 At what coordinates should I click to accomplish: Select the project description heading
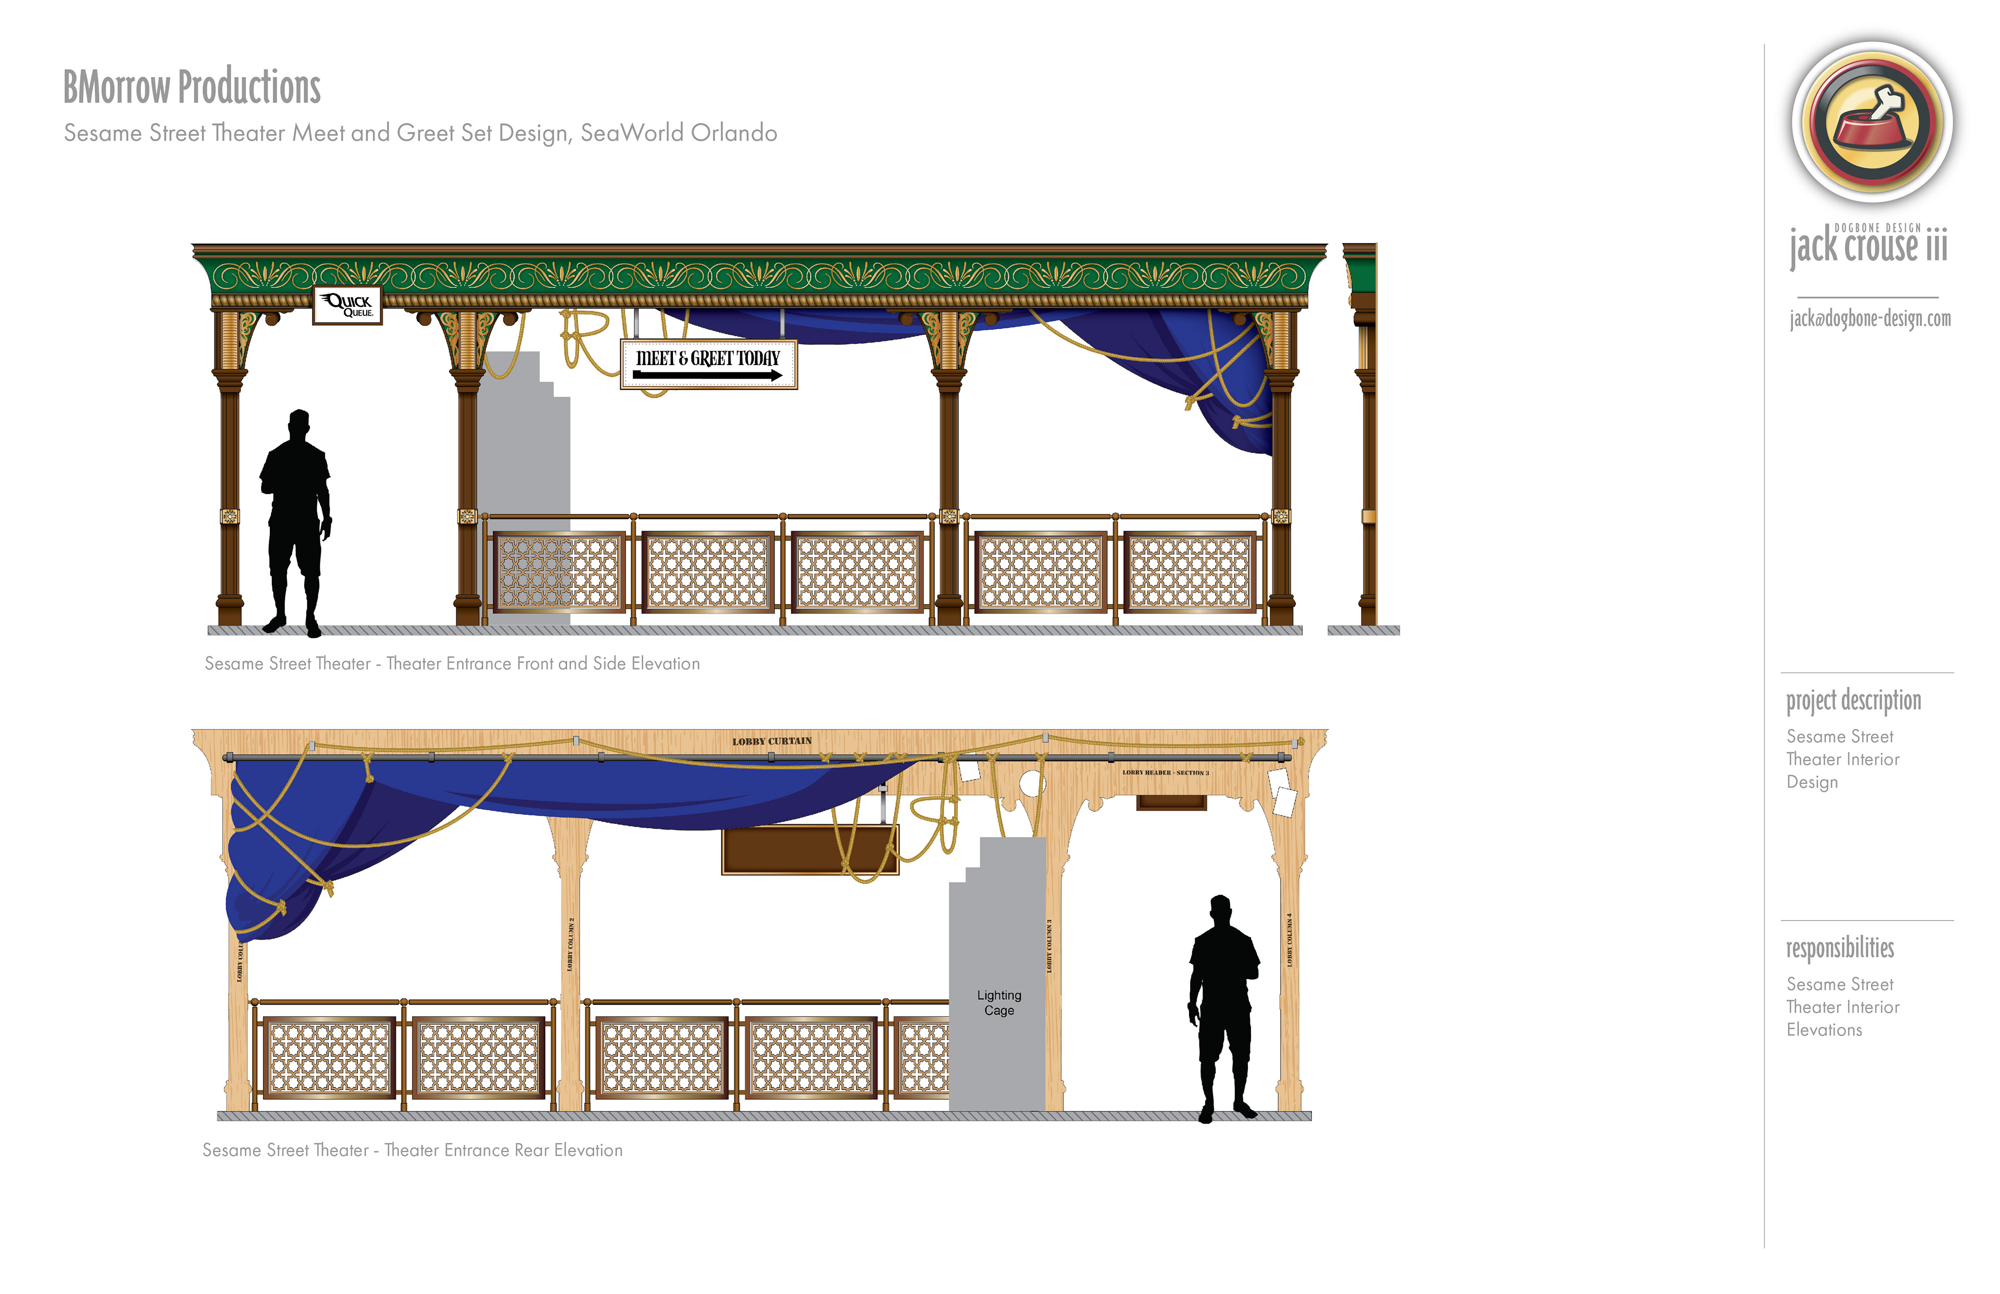[1853, 700]
